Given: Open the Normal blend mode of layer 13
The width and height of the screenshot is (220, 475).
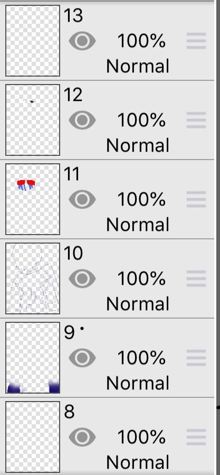Looking at the screenshot, I should [x=138, y=66].
